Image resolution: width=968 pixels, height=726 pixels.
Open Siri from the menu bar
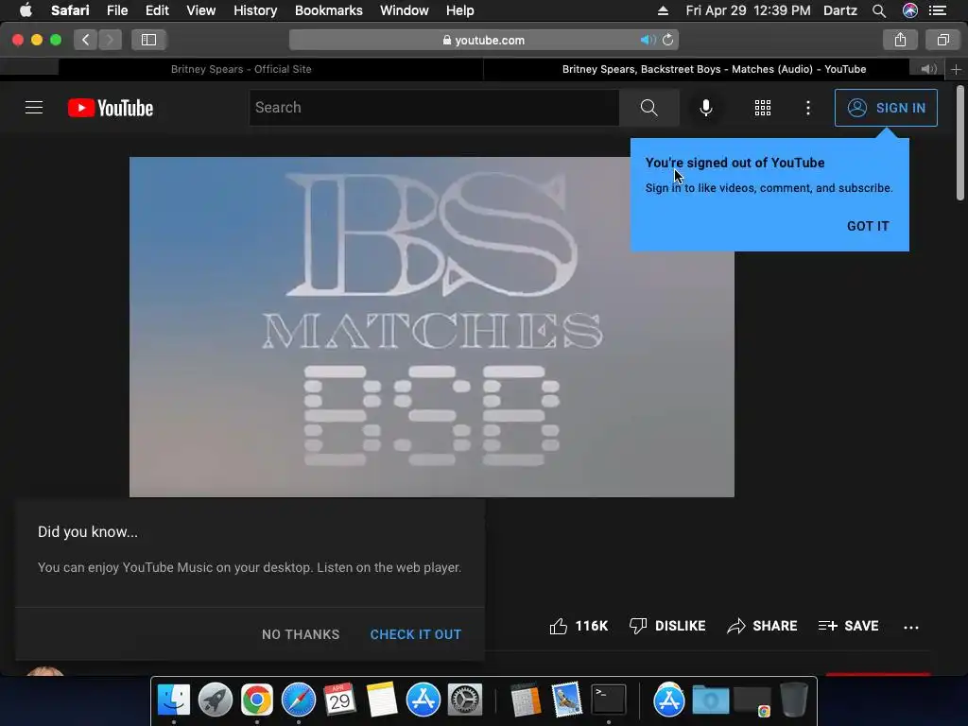pos(909,10)
